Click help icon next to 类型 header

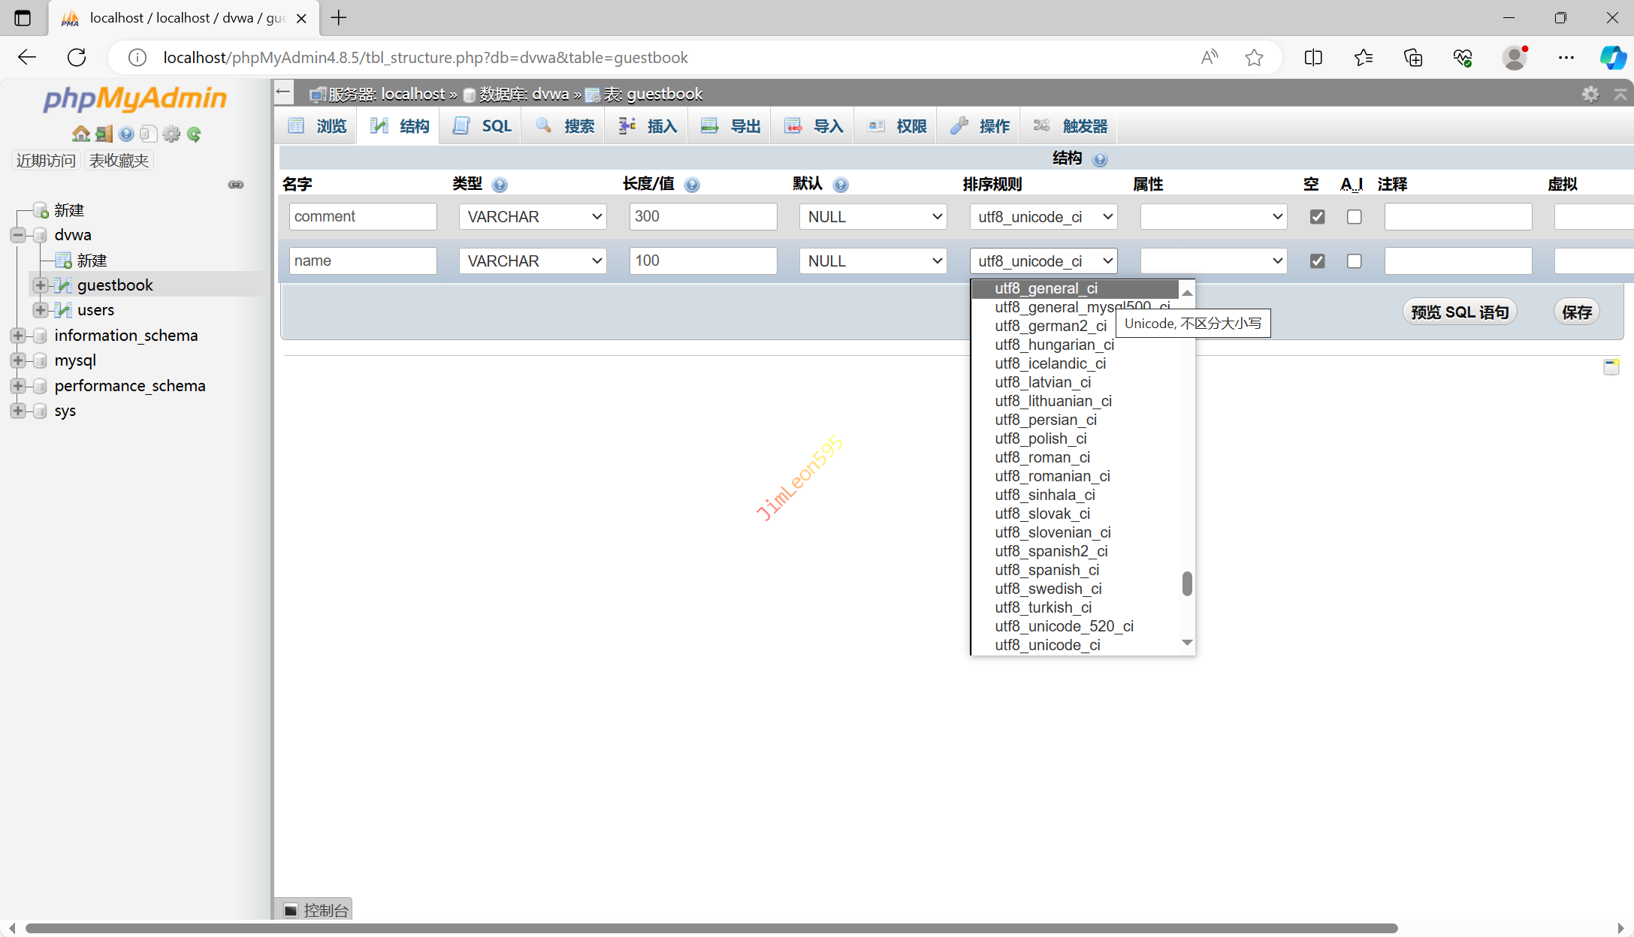pyautogui.click(x=500, y=185)
